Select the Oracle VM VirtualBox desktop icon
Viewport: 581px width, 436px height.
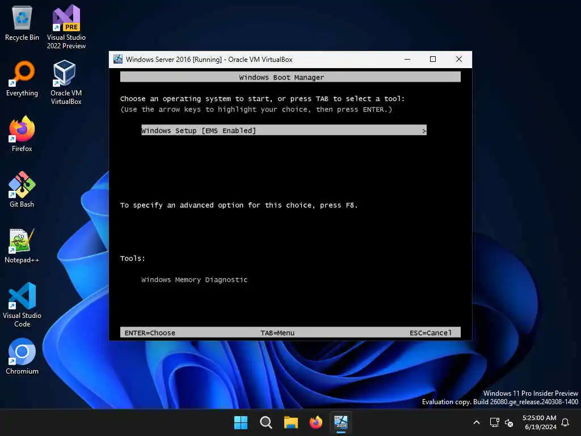[x=66, y=82]
